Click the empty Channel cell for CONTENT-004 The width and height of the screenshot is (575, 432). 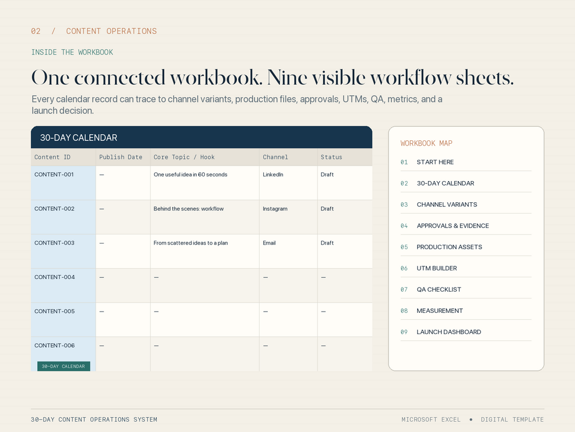coord(288,285)
